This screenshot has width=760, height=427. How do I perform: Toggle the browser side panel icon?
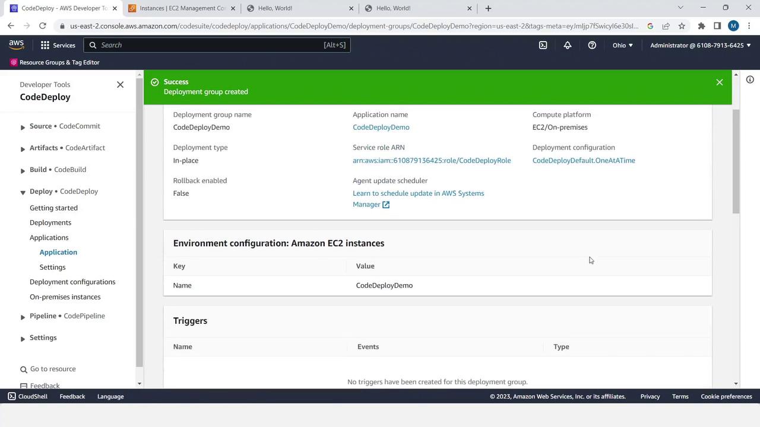(x=717, y=26)
